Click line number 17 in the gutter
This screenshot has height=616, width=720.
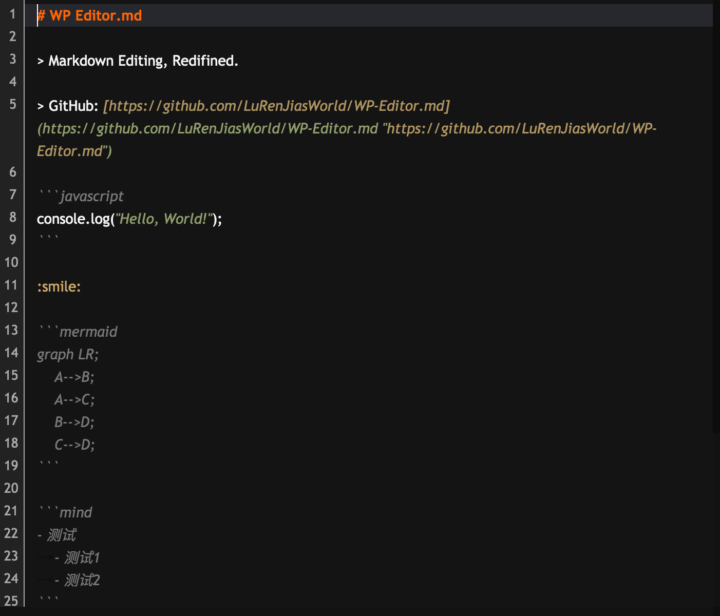click(x=11, y=420)
